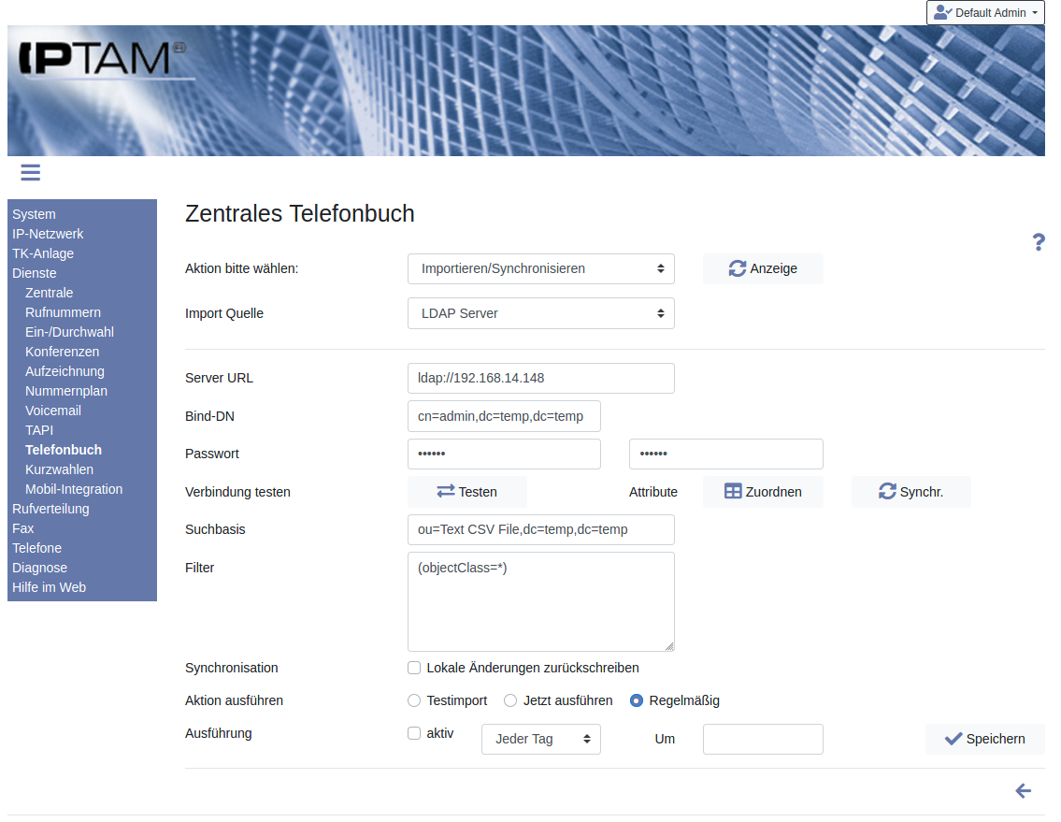1061x822 pixels.
Task: Open Voicemail in the sidebar menu
Action: coord(53,411)
